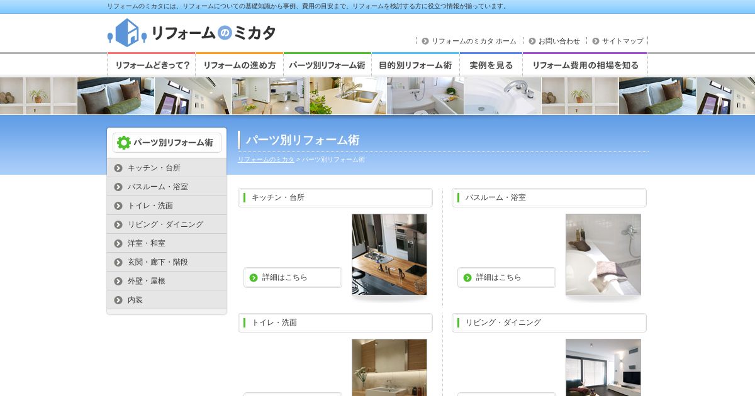Viewport: 755px width, 396px height.
Task: Open the kitchen photo thumbnail
Action: 389,255
